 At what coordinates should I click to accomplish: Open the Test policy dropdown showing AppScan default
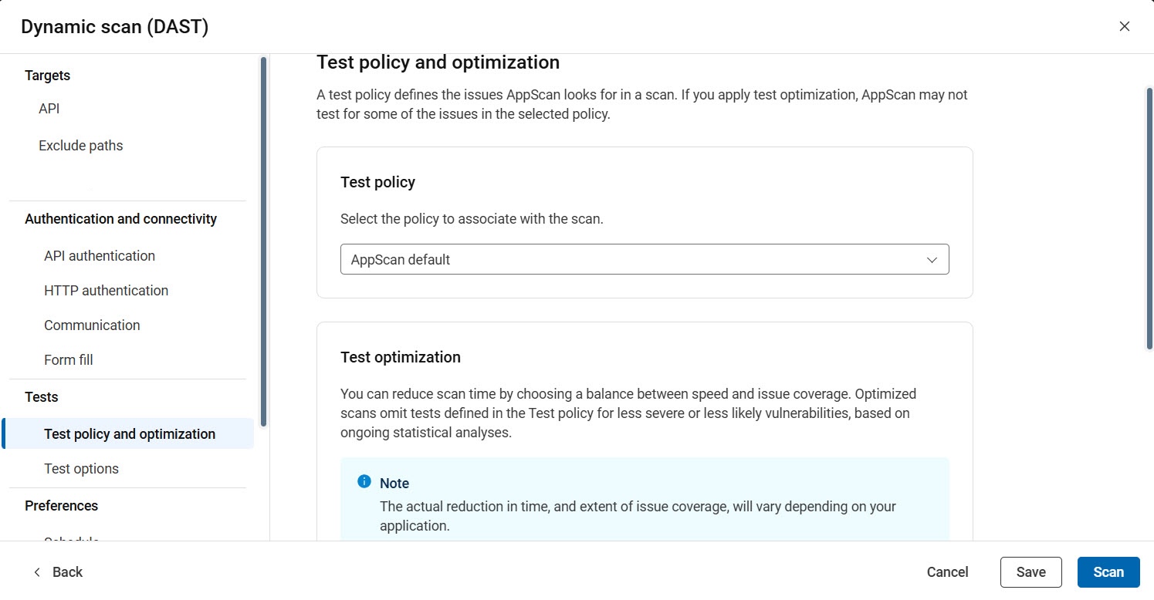(x=645, y=259)
